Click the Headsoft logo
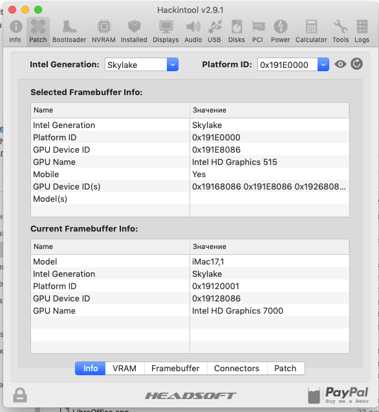The width and height of the screenshot is (379, 412). tap(191, 396)
